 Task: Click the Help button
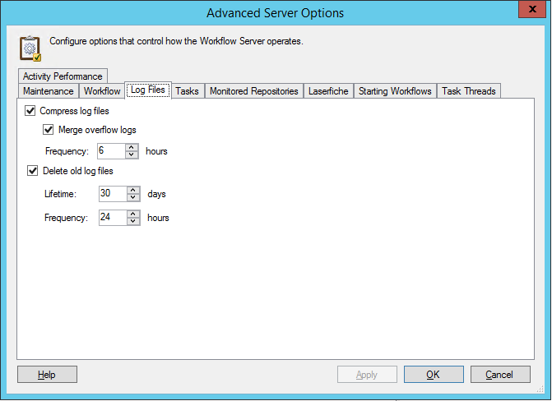(47, 374)
